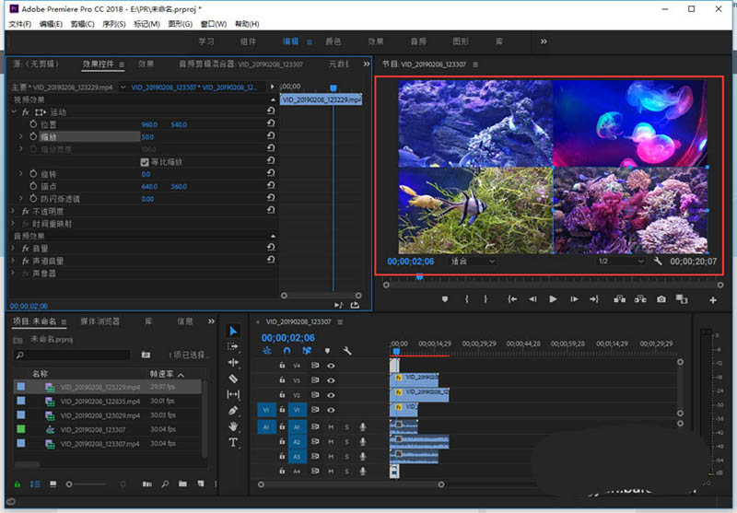
Task: Click the Mark In bracket button
Action: click(x=467, y=298)
